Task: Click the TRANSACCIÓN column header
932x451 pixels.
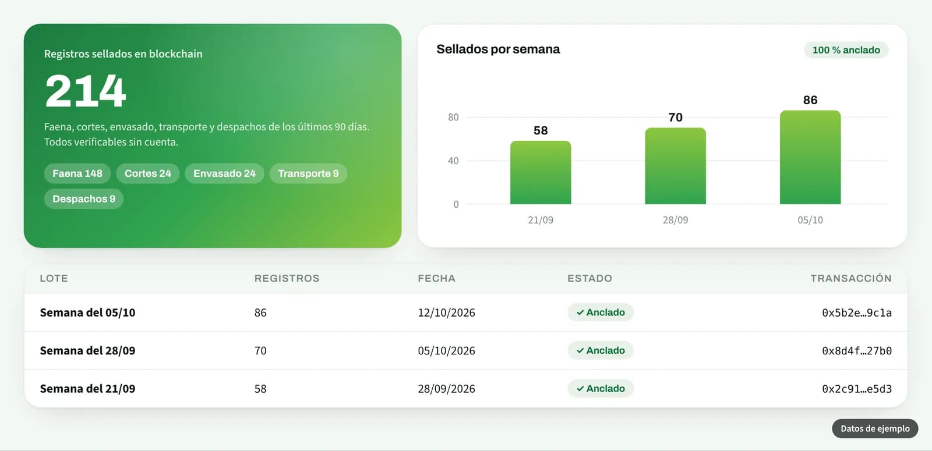Action: pos(851,278)
